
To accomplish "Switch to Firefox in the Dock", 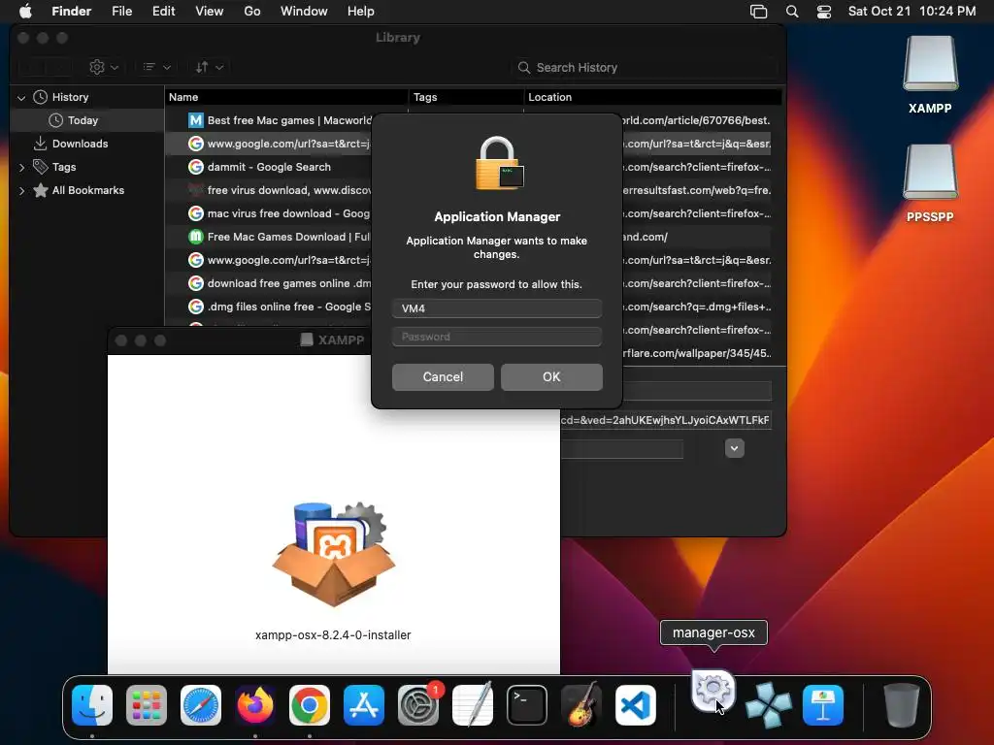I will click(255, 705).
